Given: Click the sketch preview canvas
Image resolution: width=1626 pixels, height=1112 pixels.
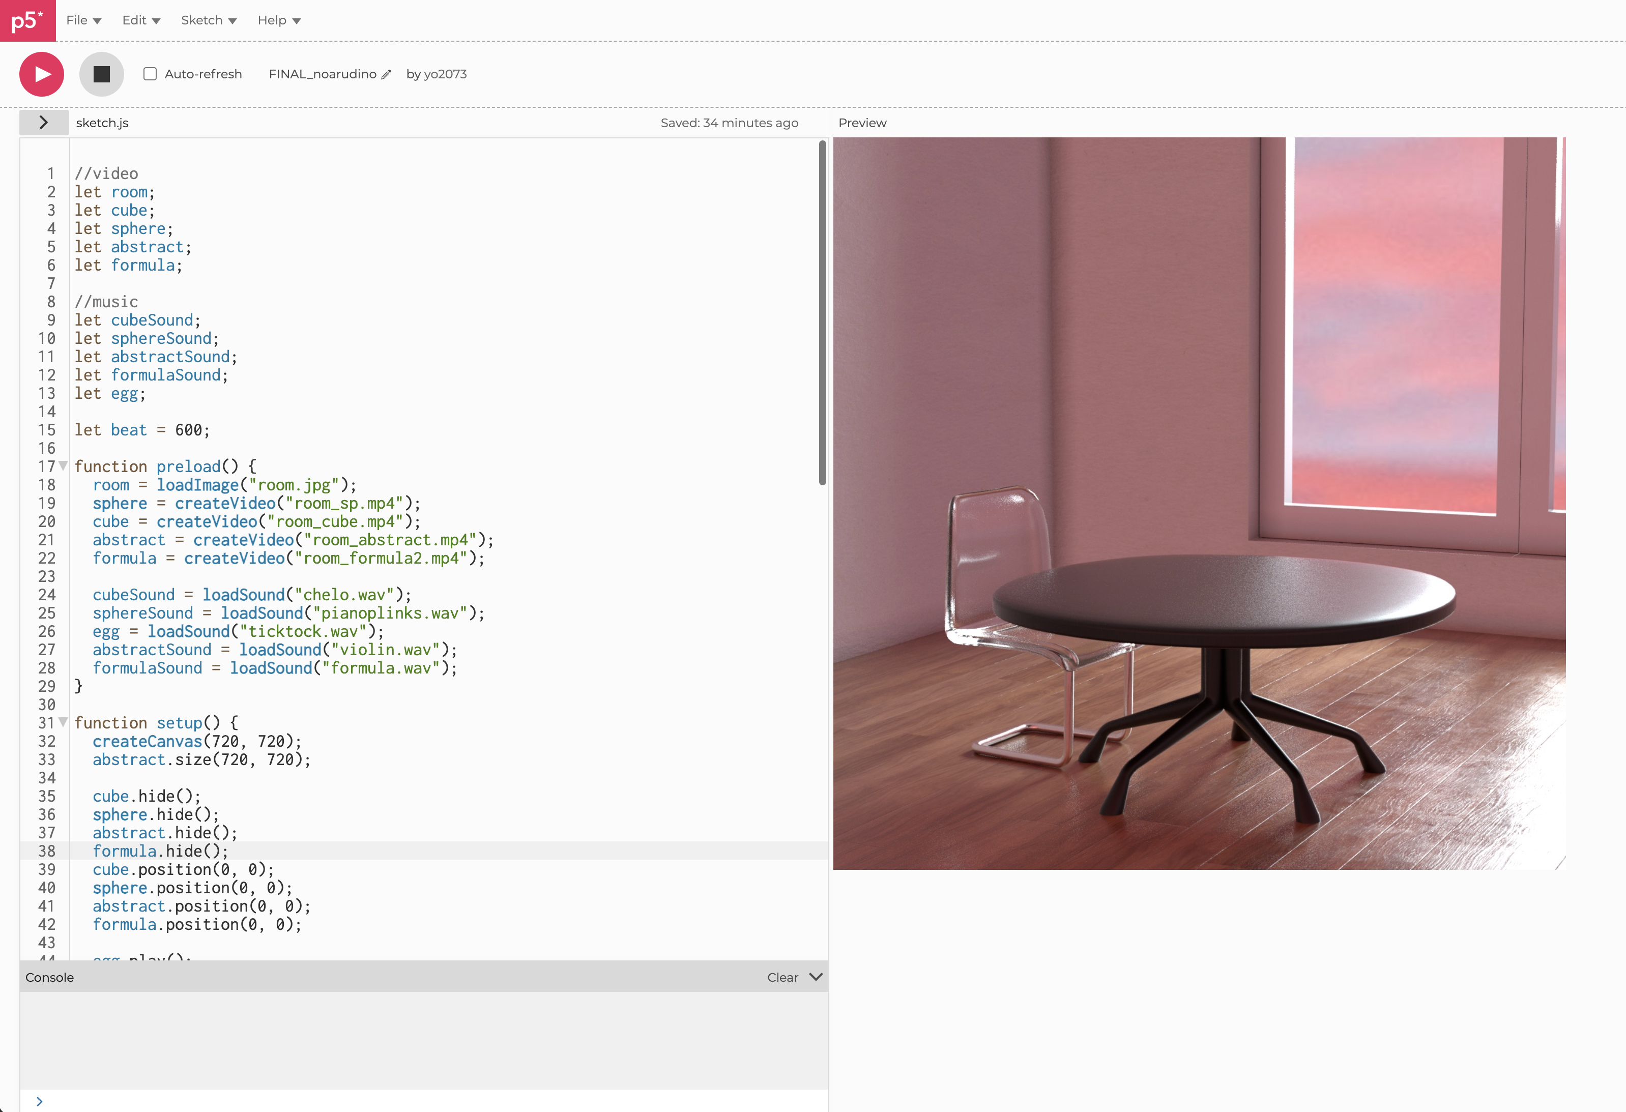Looking at the screenshot, I should (1199, 503).
